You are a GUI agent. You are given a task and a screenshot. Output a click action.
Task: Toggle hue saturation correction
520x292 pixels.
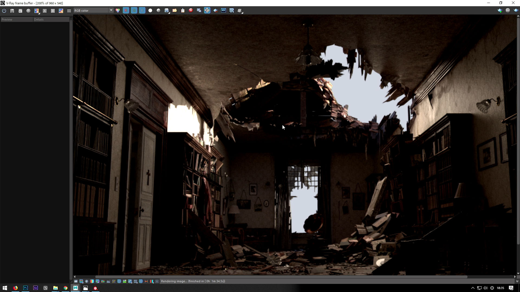(x=97, y=281)
